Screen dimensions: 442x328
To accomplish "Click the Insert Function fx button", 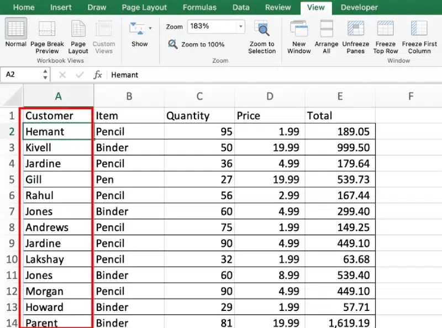I will pos(98,74).
